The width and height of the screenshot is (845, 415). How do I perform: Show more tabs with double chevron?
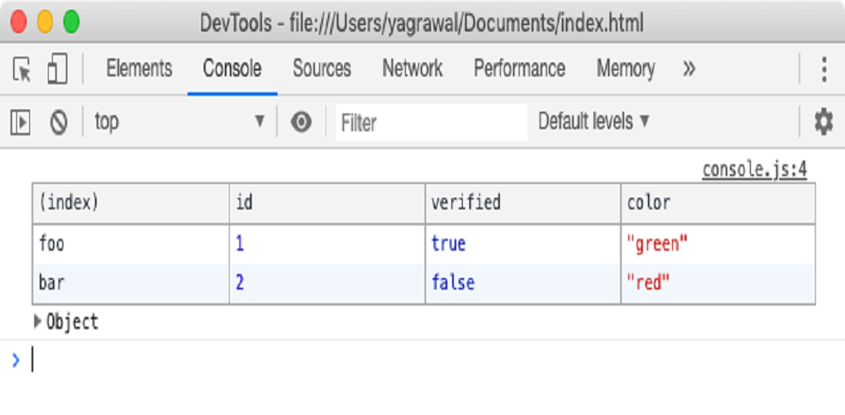[689, 70]
